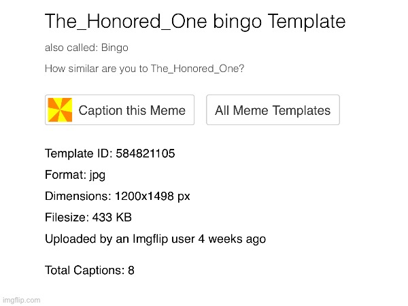408x306 pixels.
Task: Select the total captions count 8
Action: point(131,270)
